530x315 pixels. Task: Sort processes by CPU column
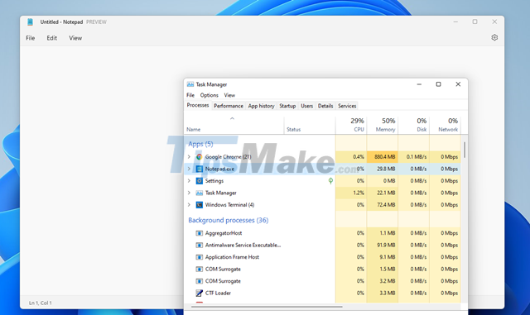point(351,125)
